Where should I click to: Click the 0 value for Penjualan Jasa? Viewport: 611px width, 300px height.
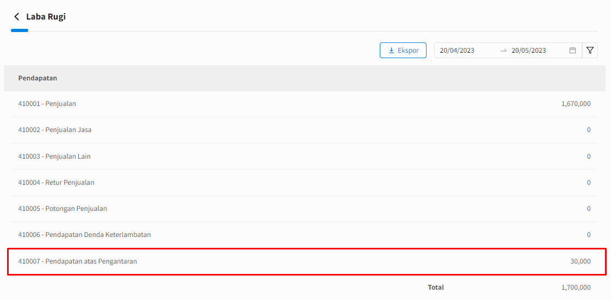(x=589, y=130)
